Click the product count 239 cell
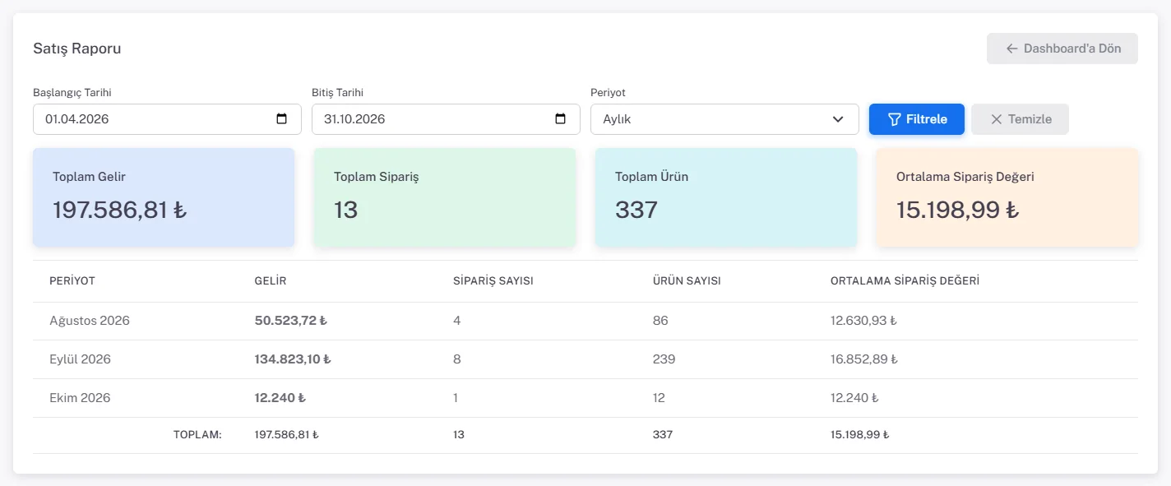 664,359
